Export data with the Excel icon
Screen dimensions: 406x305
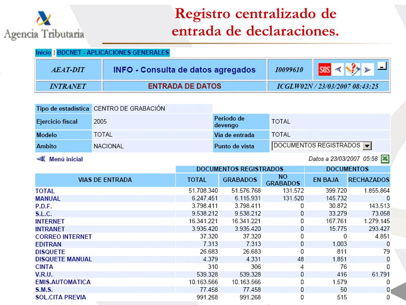[385, 159]
